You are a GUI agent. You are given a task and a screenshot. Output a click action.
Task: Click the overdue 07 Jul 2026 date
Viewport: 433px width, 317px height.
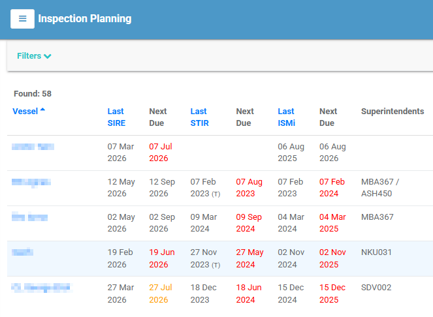(x=161, y=152)
